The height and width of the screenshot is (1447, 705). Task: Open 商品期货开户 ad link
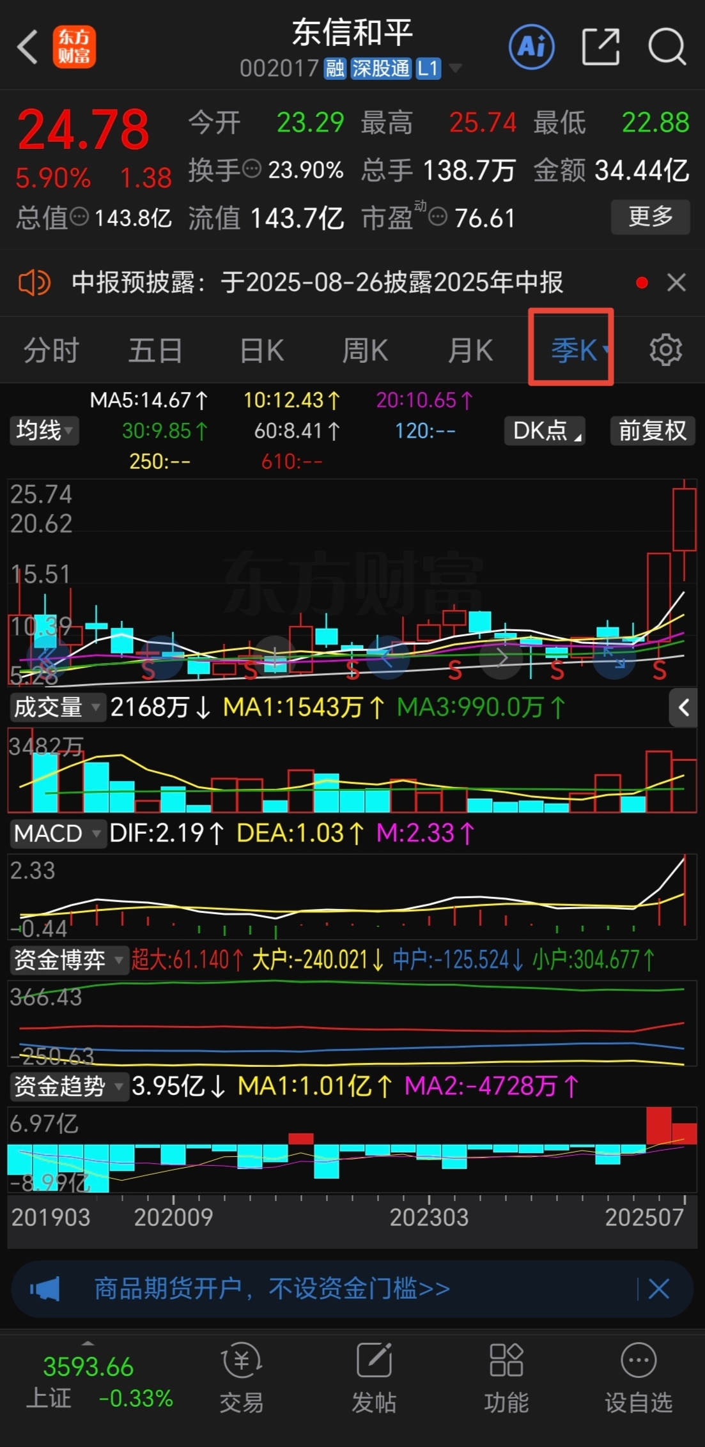[272, 1289]
